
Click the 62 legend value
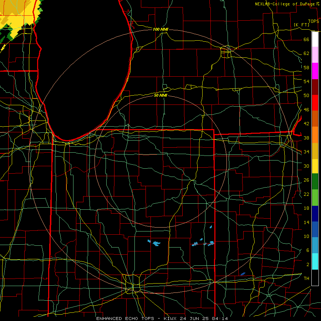coord(306,53)
